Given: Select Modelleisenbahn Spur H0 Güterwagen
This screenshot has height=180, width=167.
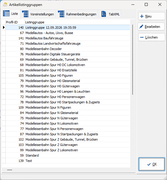Looking at the screenshot, I should click(68, 86).
